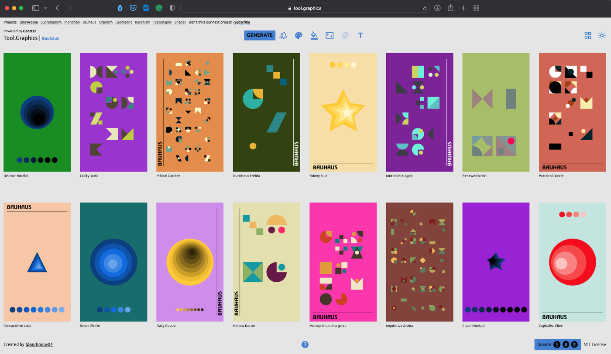Click the overlapping circles icon

(x=345, y=36)
